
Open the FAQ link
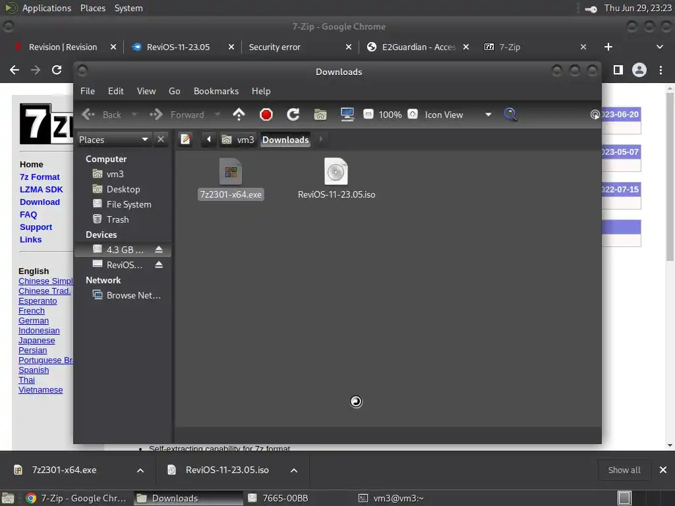click(x=28, y=214)
